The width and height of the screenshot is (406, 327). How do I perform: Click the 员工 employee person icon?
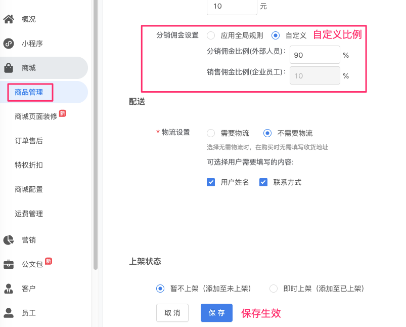pyautogui.click(x=9, y=313)
